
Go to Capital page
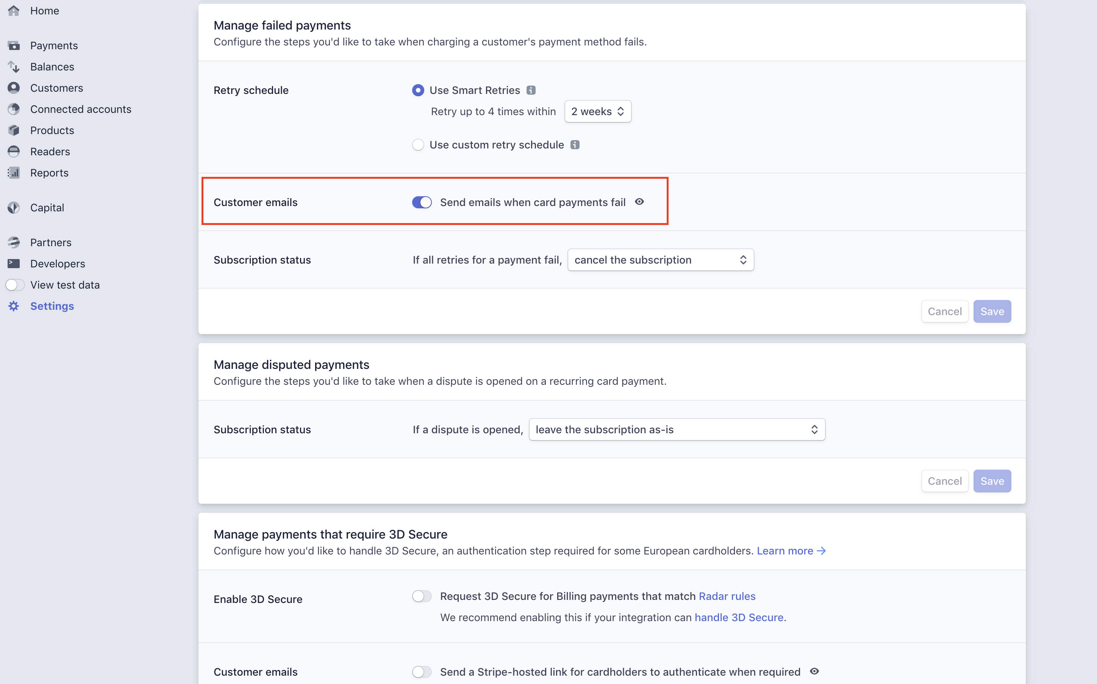tap(47, 208)
